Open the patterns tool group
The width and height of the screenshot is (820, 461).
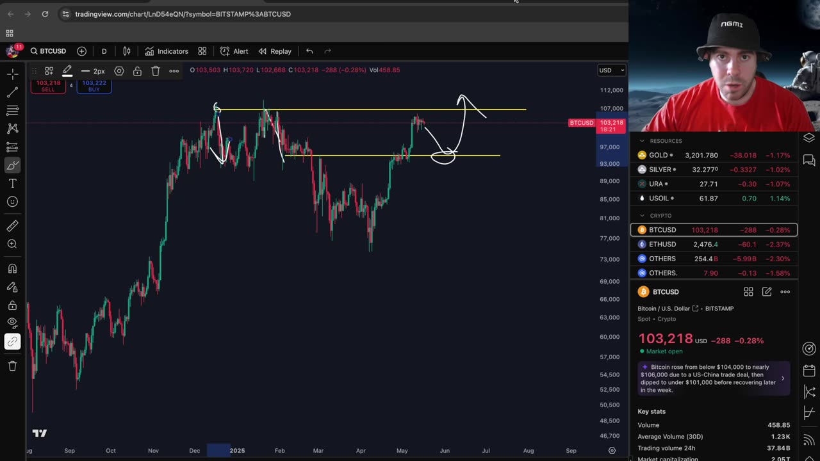coord(12,129)
